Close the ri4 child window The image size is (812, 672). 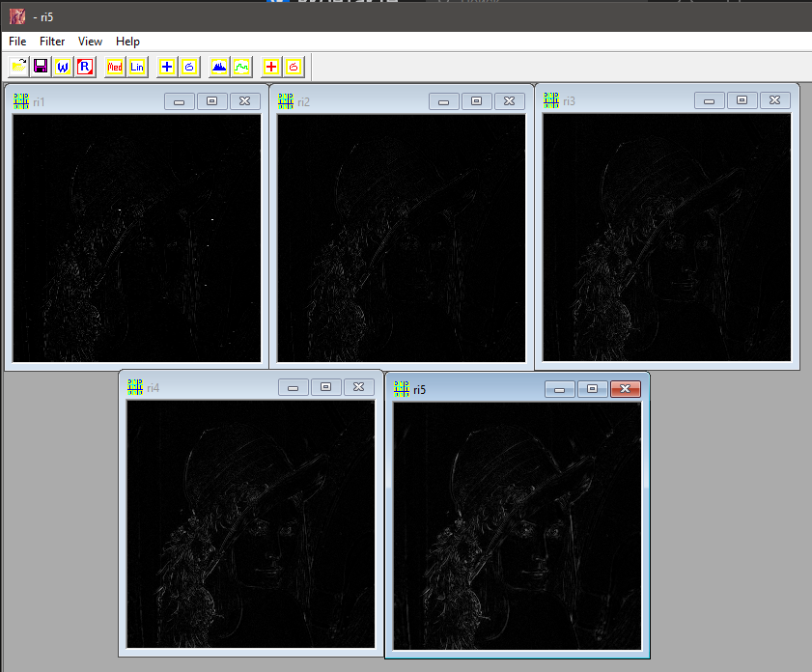coord(359,387)
